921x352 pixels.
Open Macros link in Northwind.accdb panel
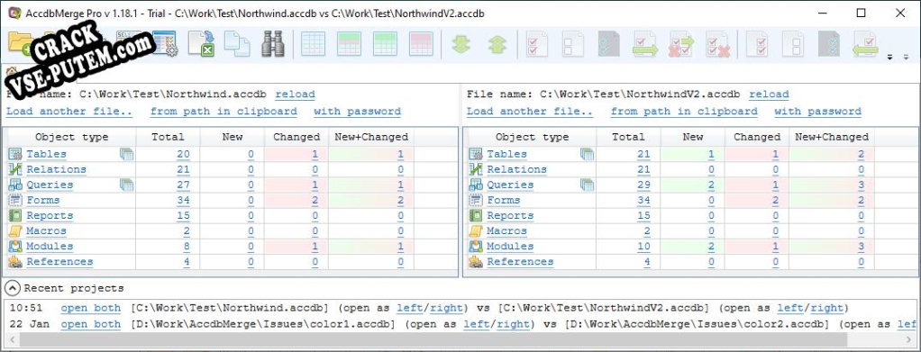(46, 230)
